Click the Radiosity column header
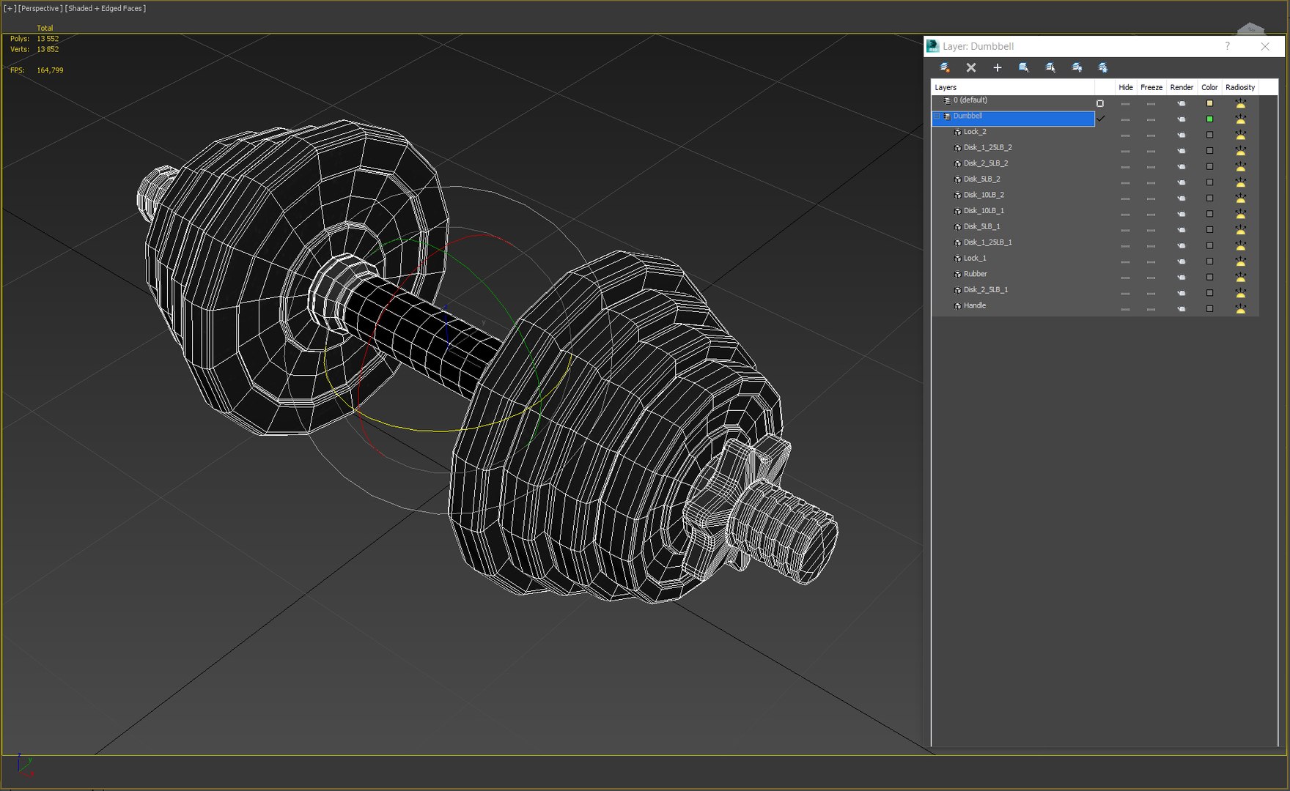 click(x=1240, y=87)
